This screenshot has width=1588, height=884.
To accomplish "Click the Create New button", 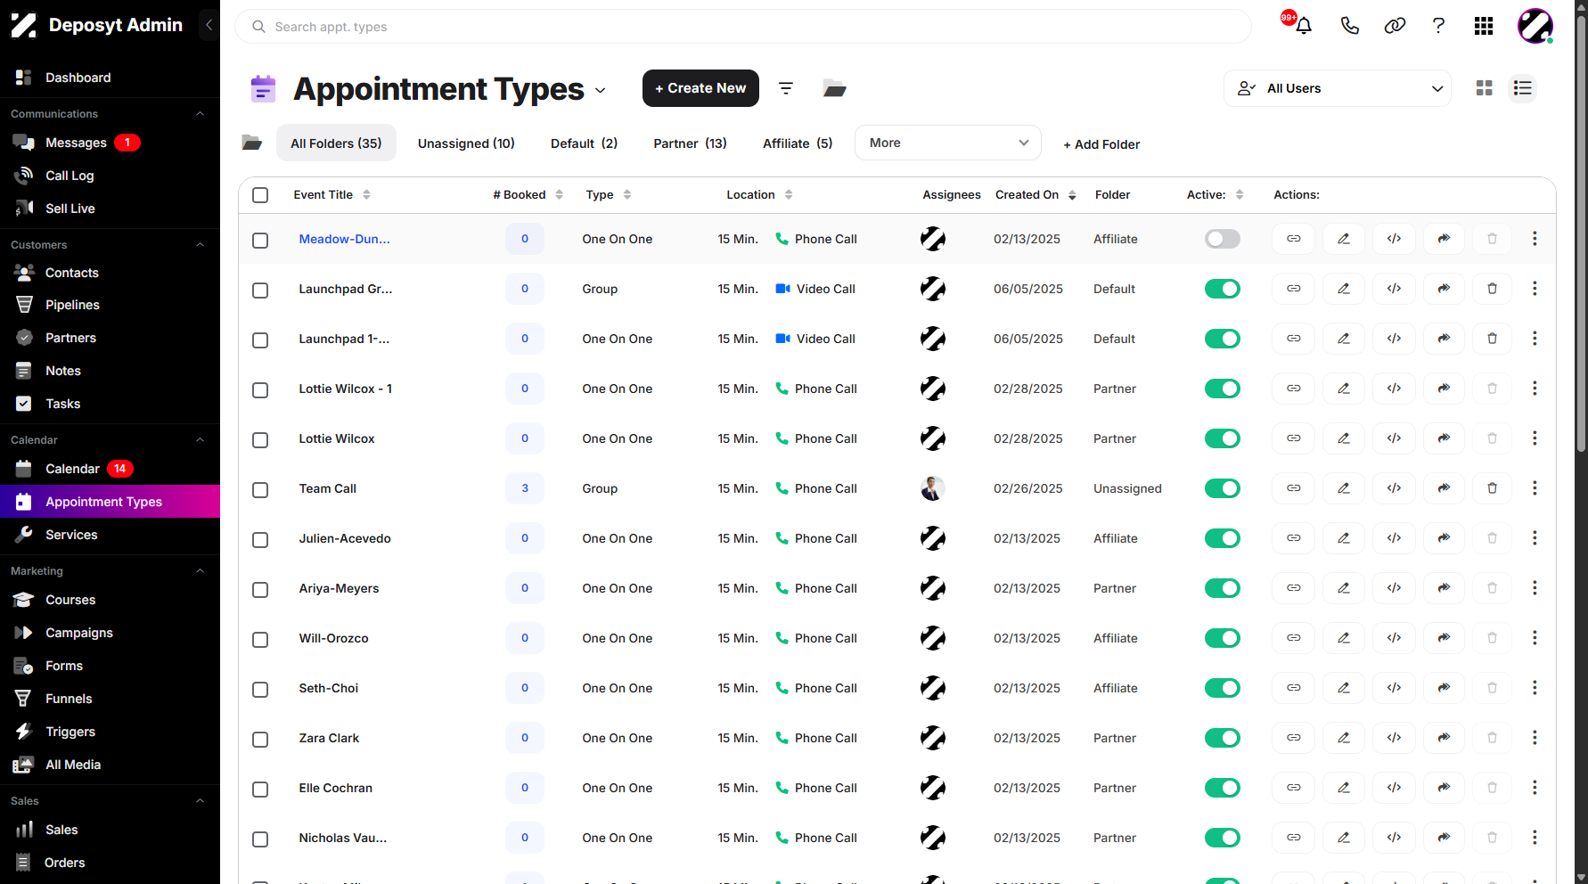I will pyautogui.click(x=700, y=88).
